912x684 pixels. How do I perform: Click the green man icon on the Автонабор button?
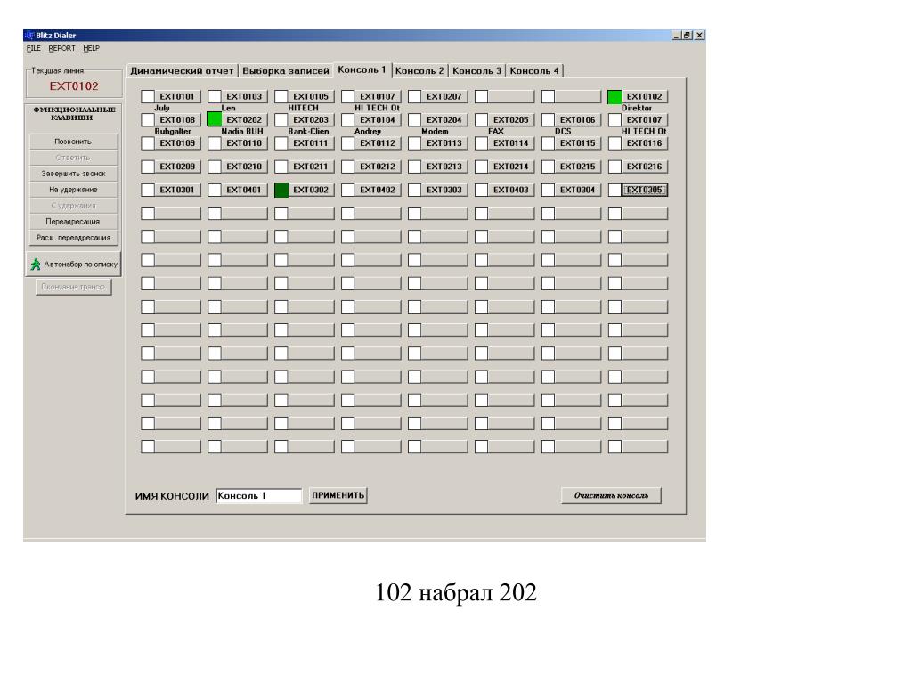pos(36,264)
